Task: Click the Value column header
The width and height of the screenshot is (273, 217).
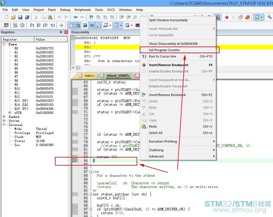Action: click(51, 39)
